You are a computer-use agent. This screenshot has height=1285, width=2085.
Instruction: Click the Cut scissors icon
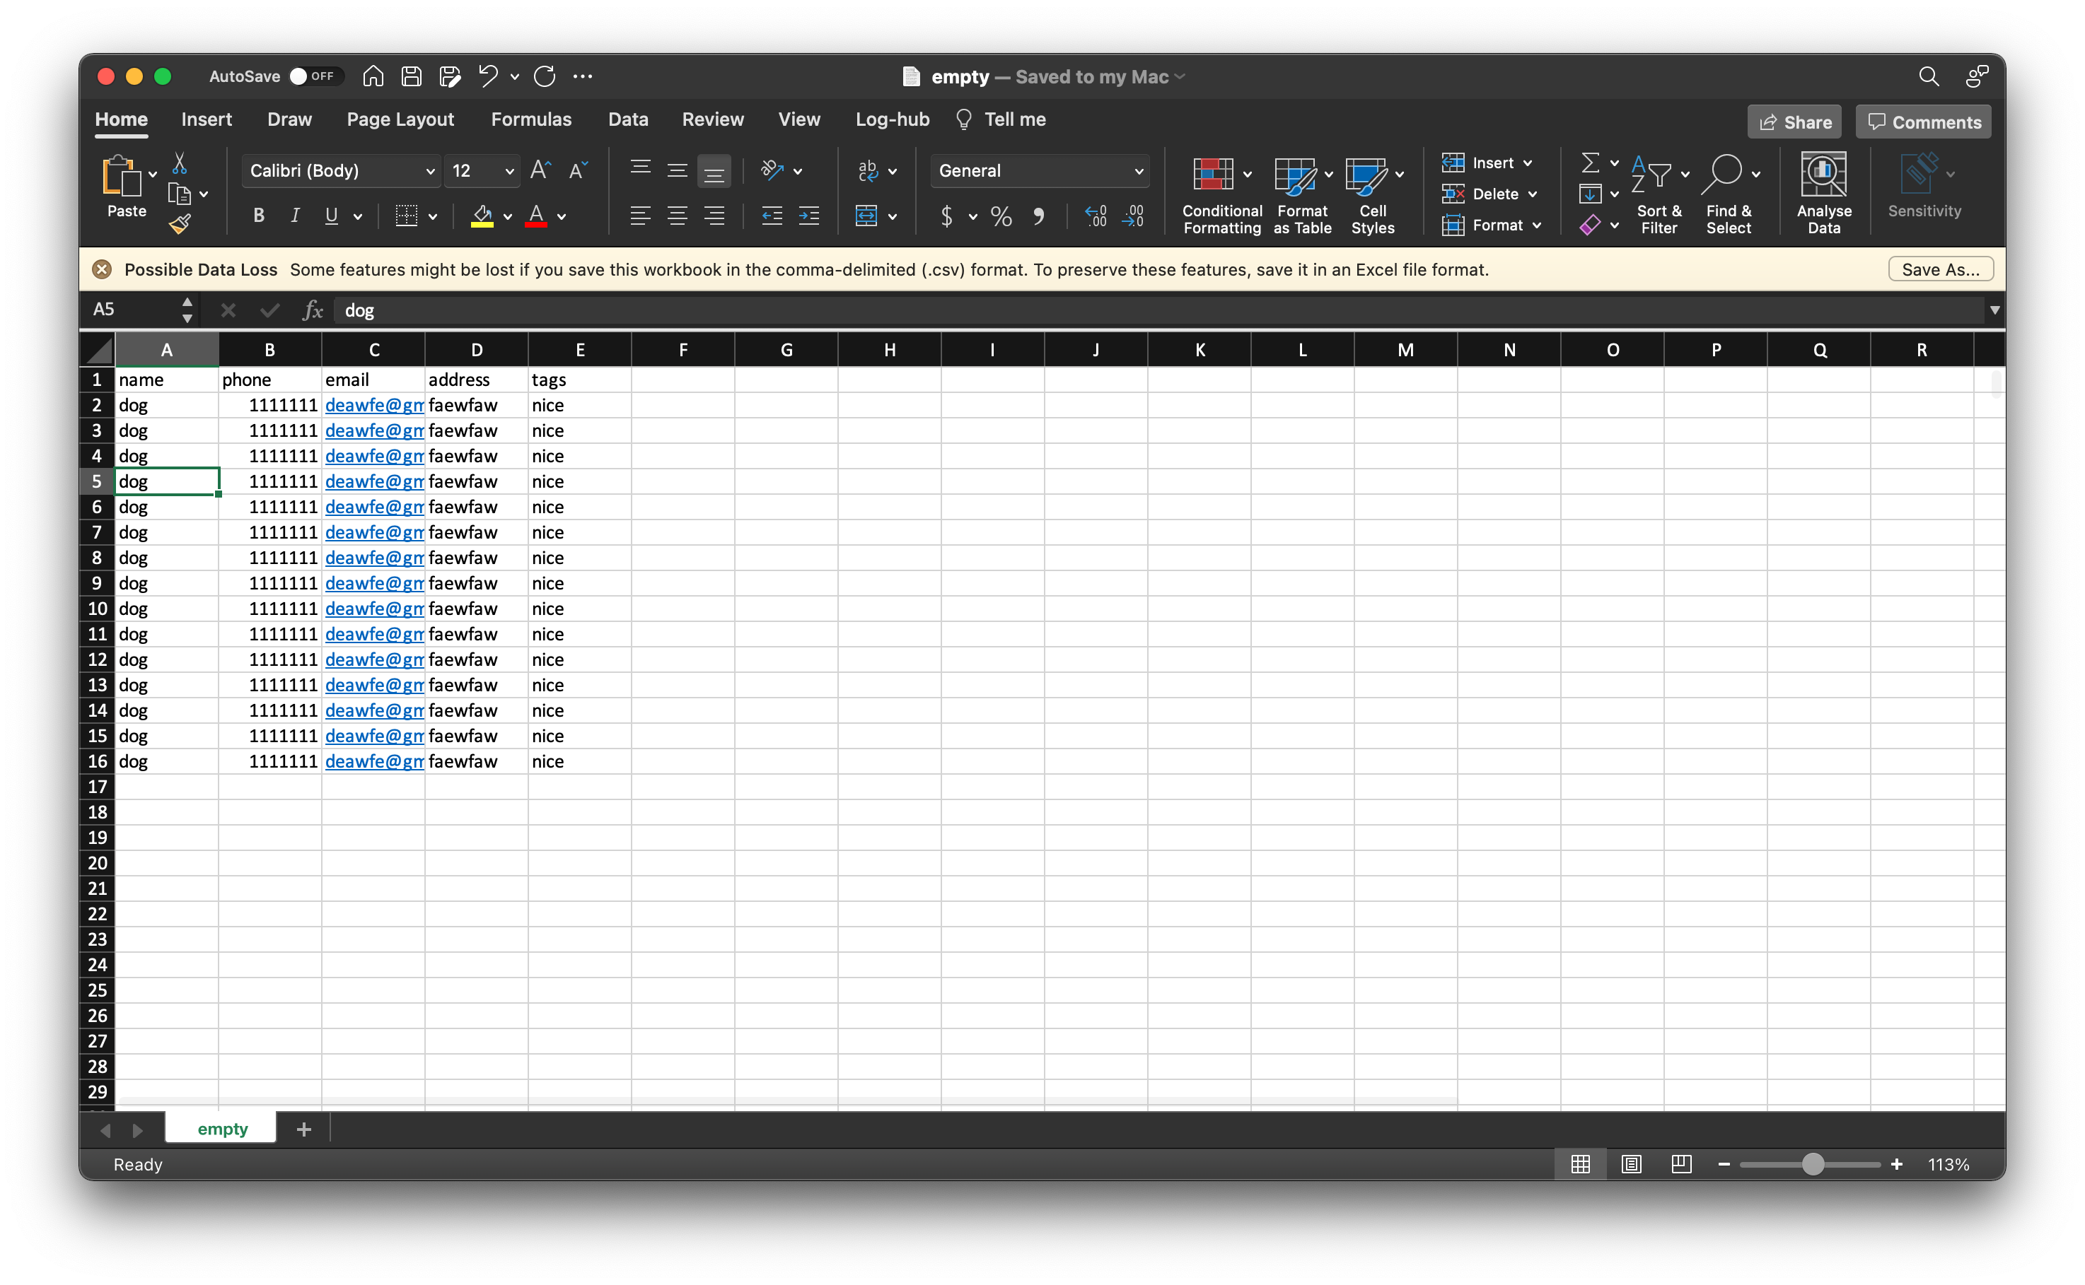[x=180, y=163]
